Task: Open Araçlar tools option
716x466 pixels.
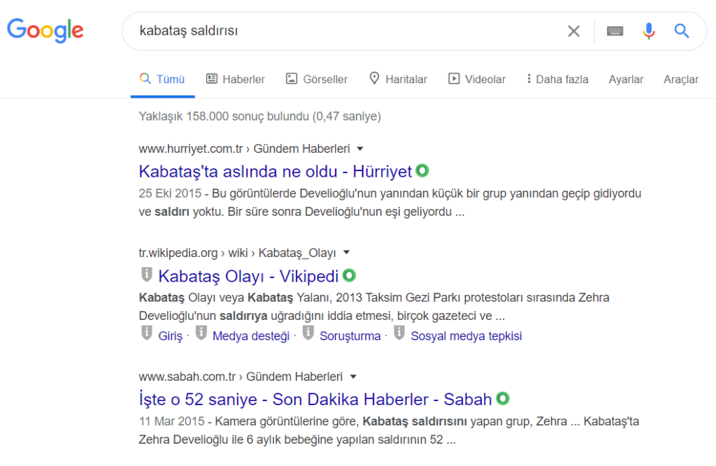Action: click(x=681, y=80)
